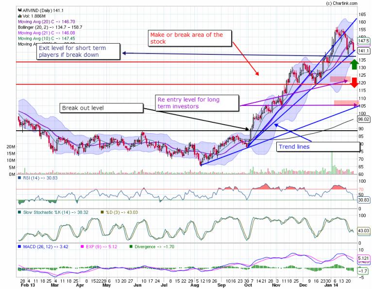
Task: Select the Moving Avg (21) C legend entry
Action: pos(47,33)
